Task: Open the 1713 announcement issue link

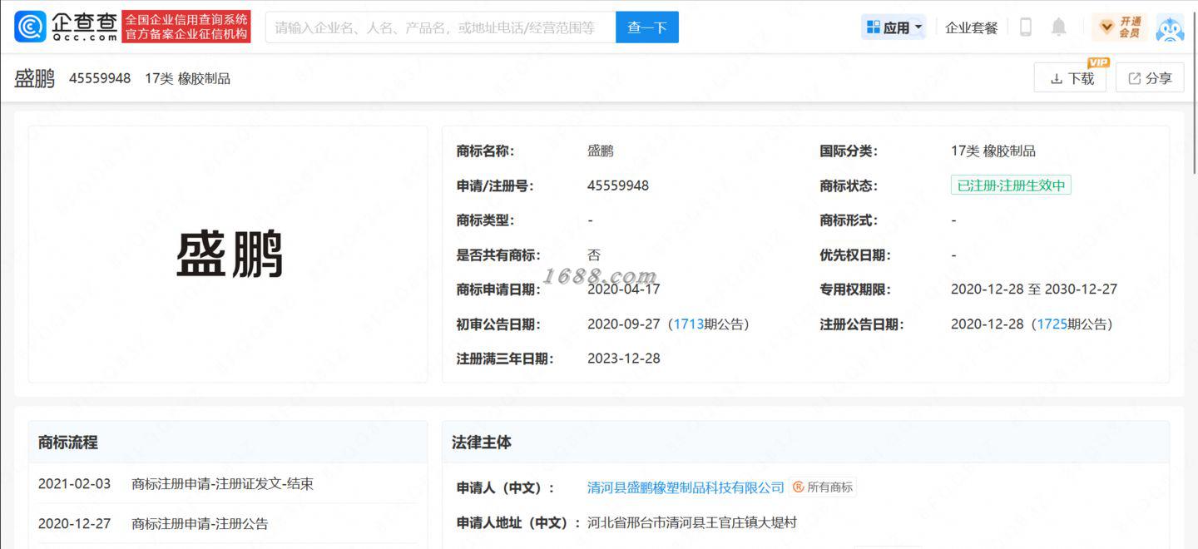Action: pyautogui.click(x=689, y=324)
